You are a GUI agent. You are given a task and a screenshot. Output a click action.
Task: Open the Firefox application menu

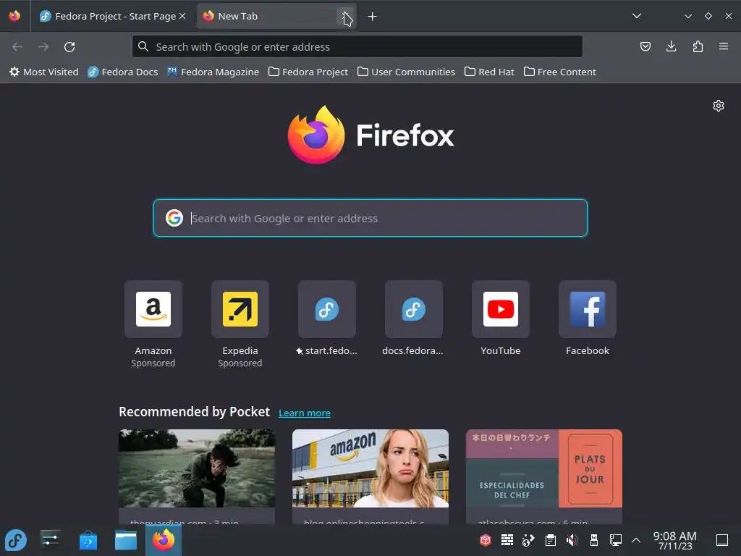coord(724,46)
